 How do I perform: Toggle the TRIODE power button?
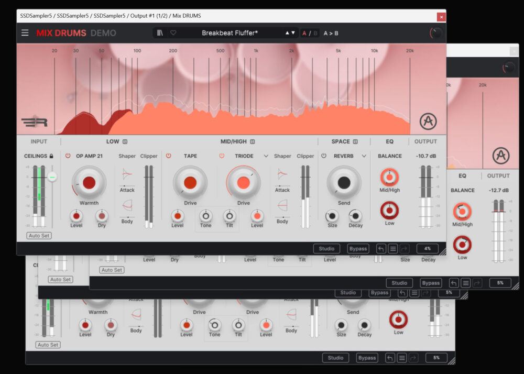[x=222, y=156]
